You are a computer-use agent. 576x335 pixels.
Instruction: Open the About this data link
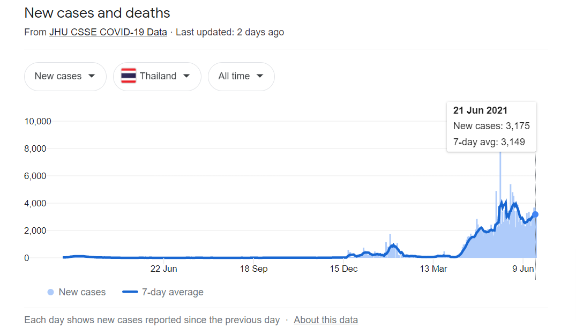point(326,320)
